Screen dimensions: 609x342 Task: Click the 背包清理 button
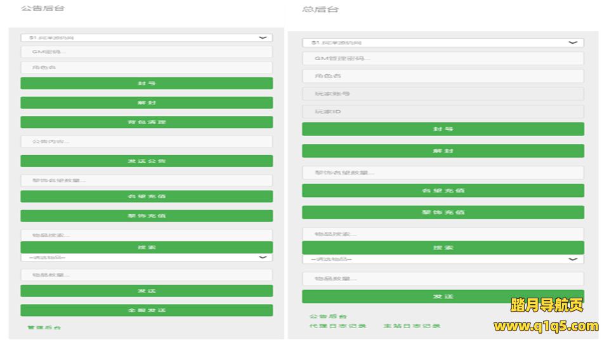pyautogui.click(x=147, y=122)
